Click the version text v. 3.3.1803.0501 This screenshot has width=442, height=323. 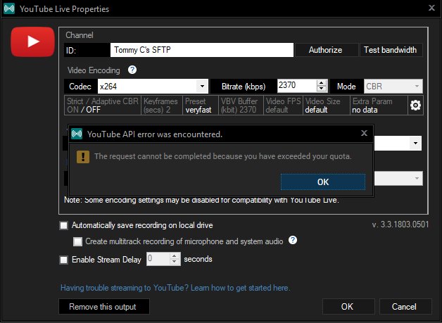pos(400,224)
